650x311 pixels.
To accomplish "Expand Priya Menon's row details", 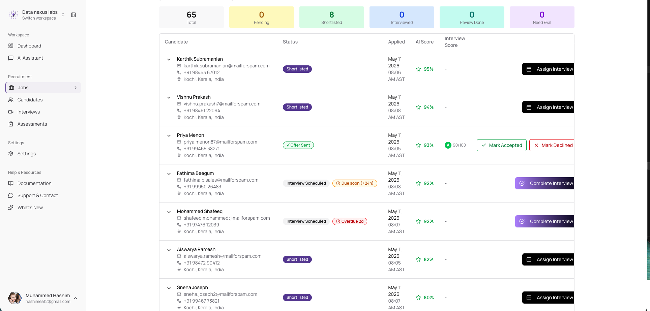I will tap(169, 136).
